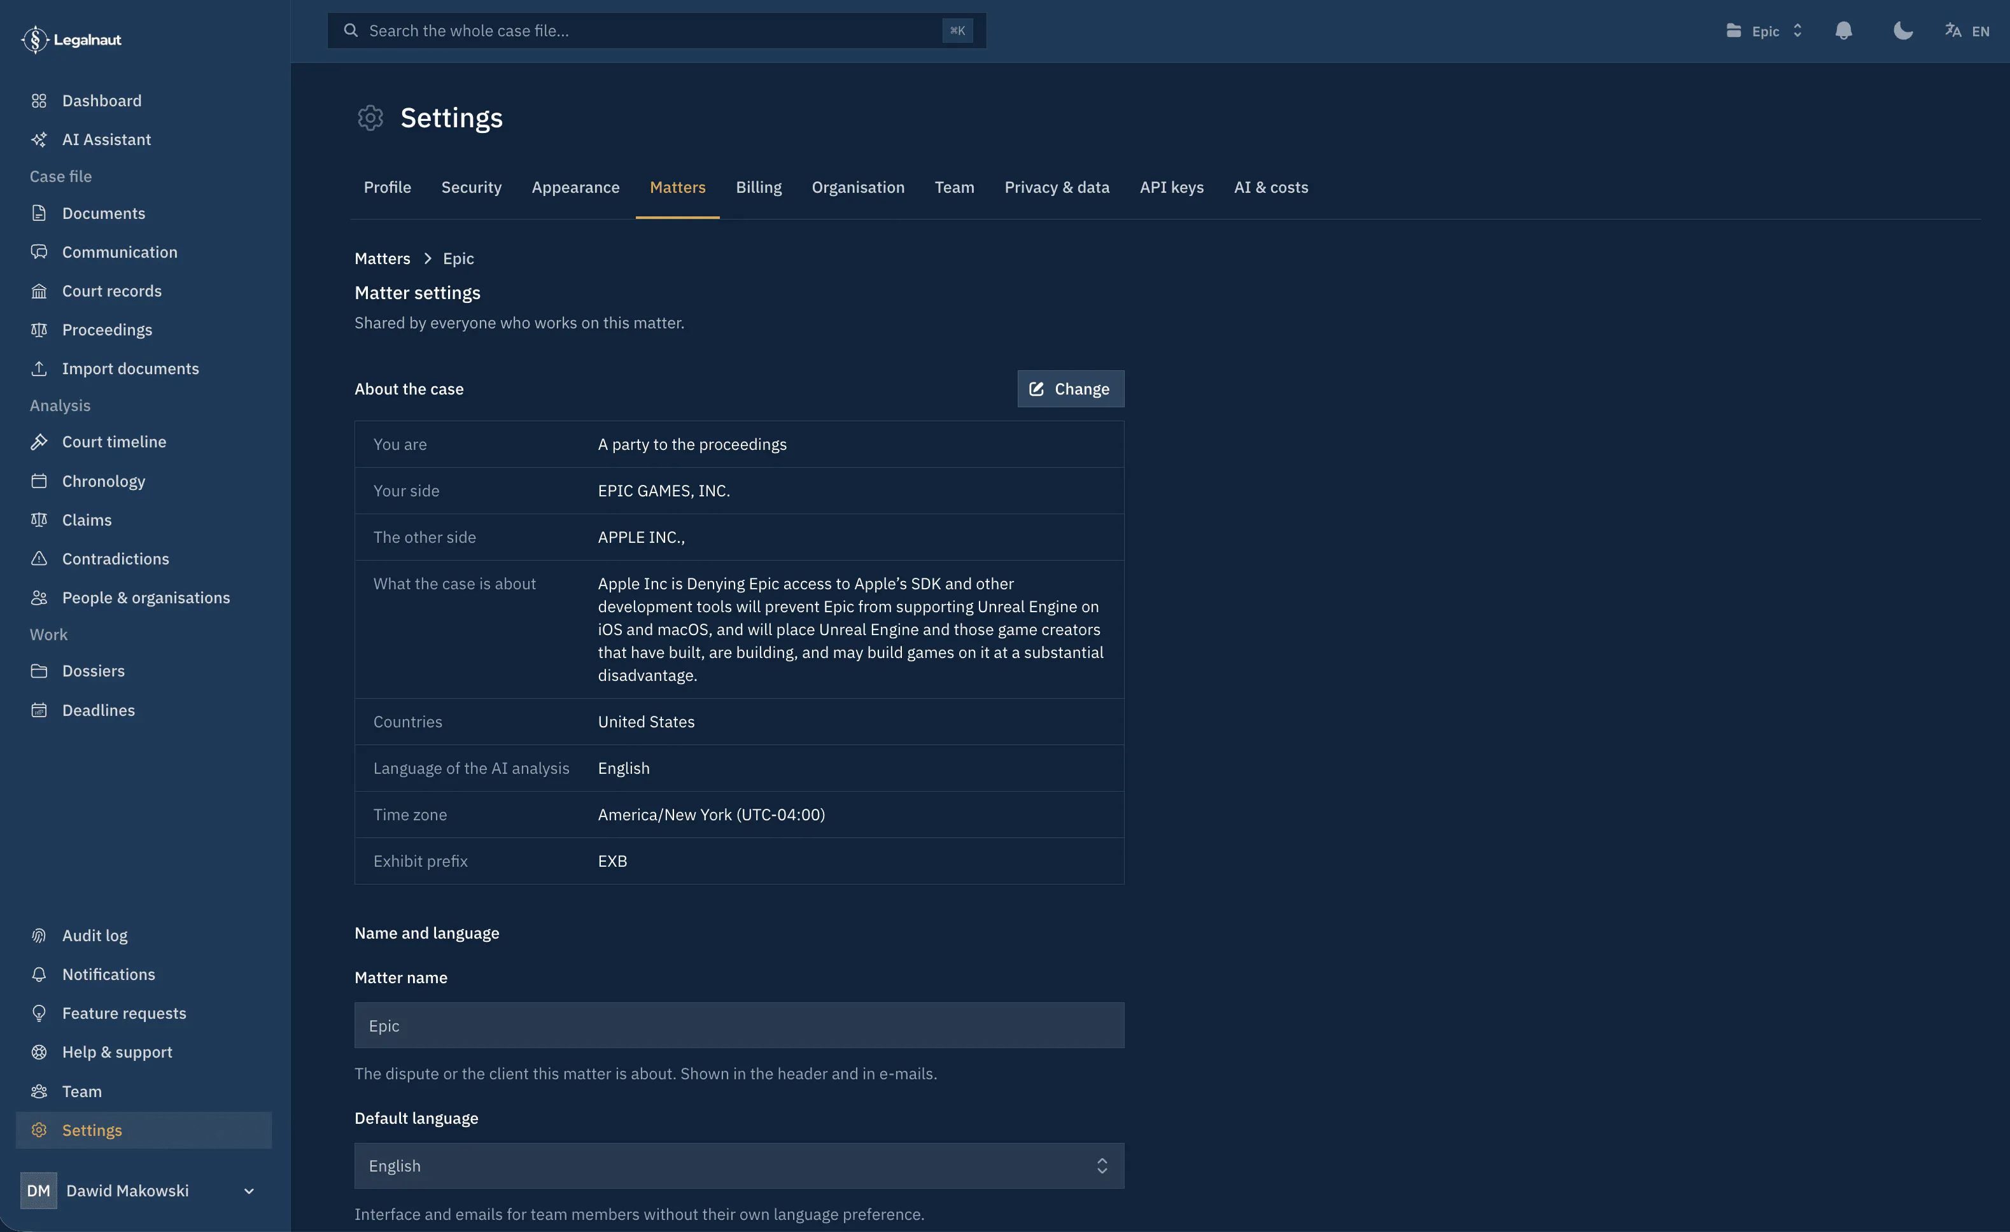The width and height of the screenshot is (2010, 1232).
Task: Click the Deadlines calendar icon
Action: (x=38, y=710)
